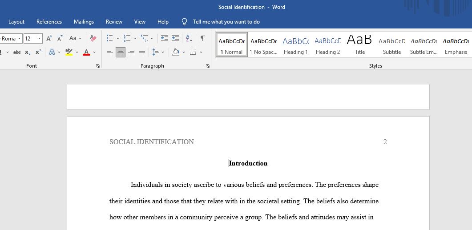
Task: Open Change Case Aa dropdown
Action: [x=75, y=38]
